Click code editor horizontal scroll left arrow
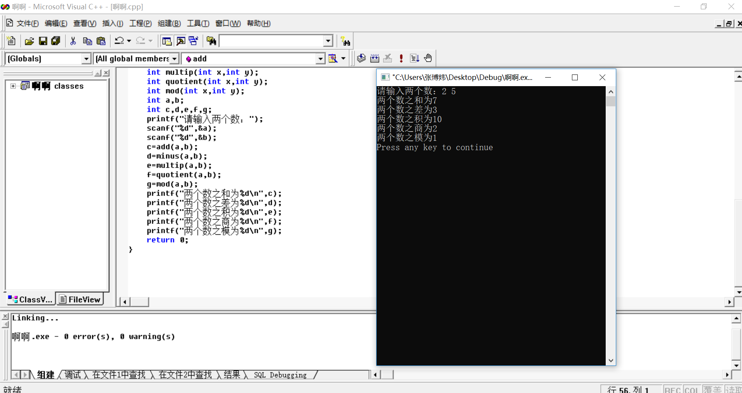Screen dimensions: 742x393 click(x=125, y=302)
